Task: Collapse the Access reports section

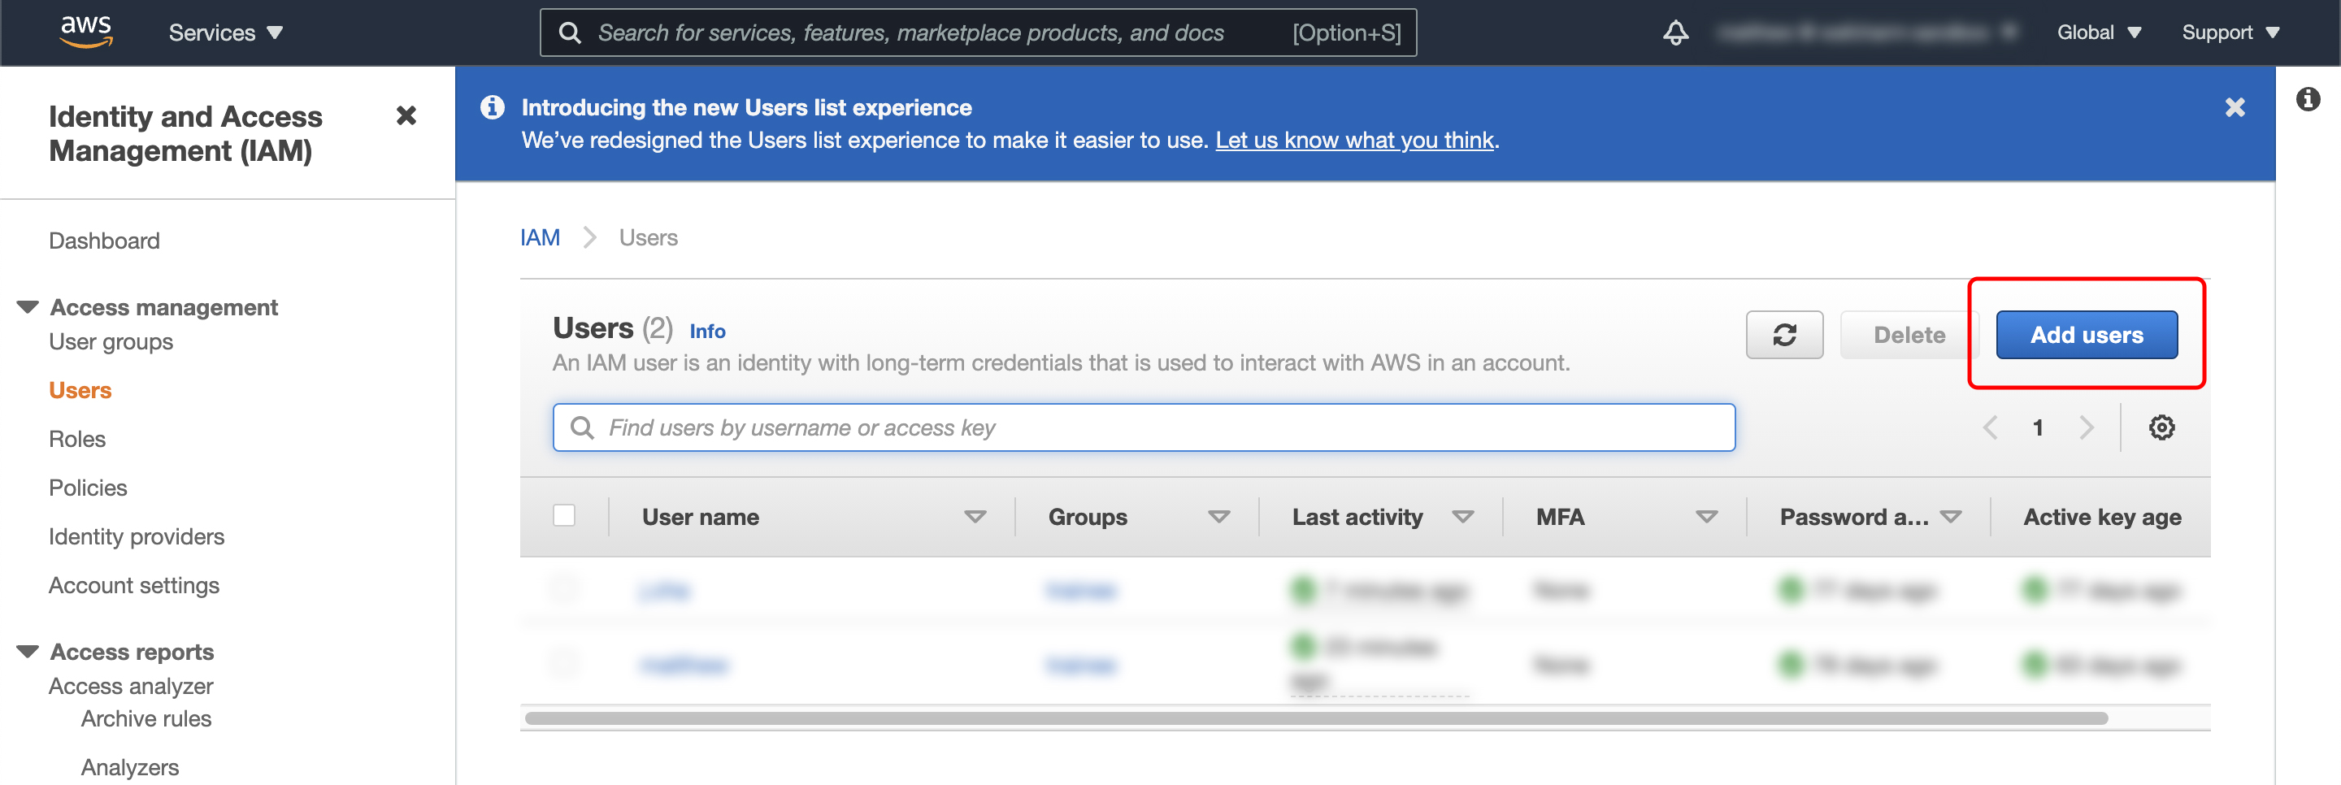Action: point(28,652)
